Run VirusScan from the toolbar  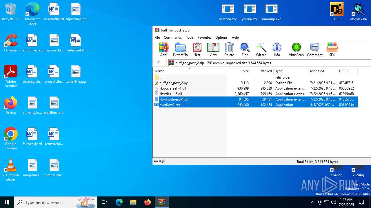click(296, 49)
